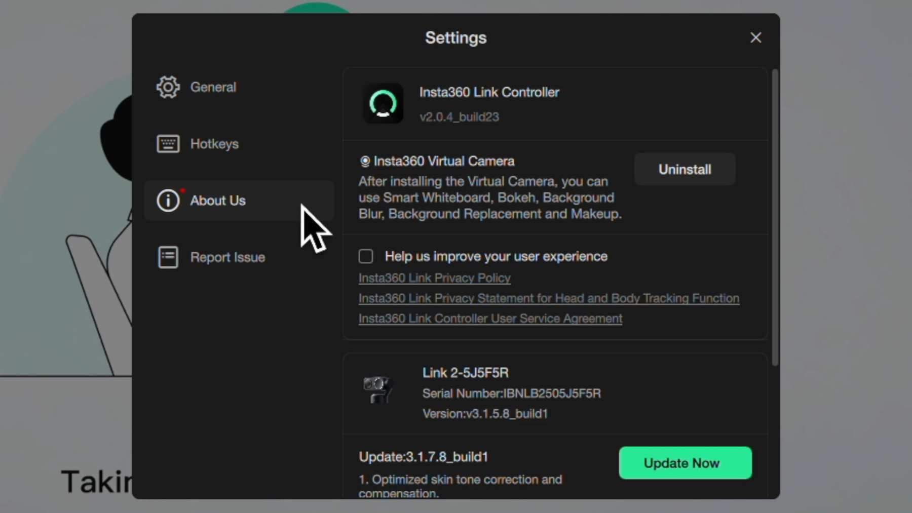Click the Link 2-5J5F5R device name
The image size is (912, 513).
[x=466, y=373]
